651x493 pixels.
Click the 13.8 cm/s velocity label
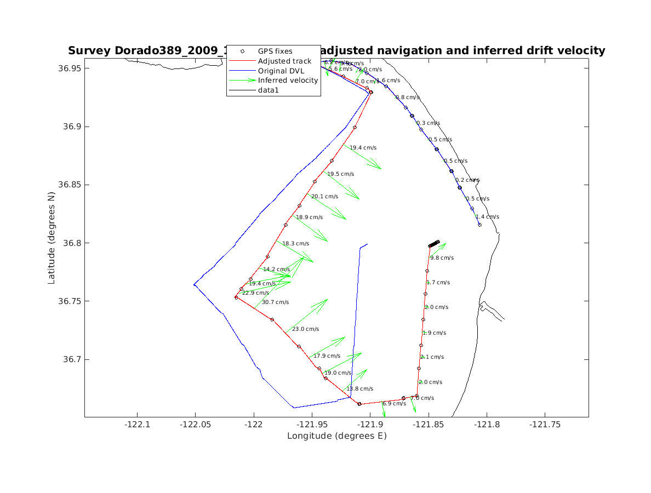(x=359, y=389)
